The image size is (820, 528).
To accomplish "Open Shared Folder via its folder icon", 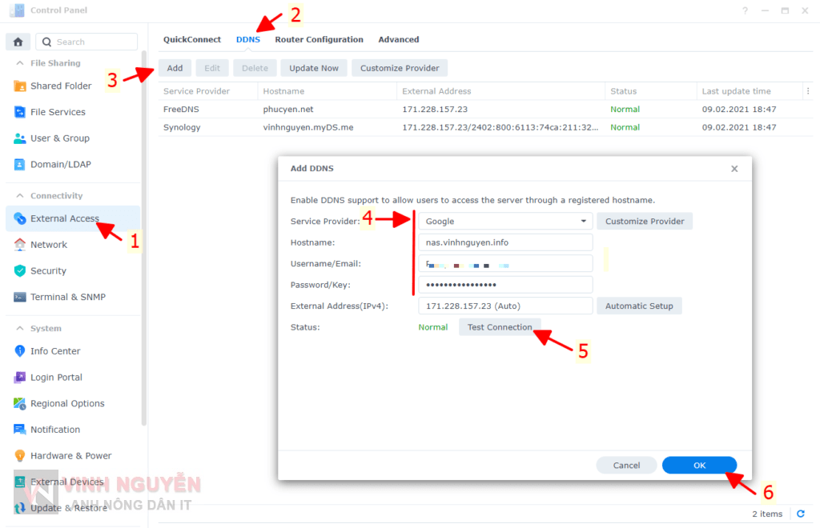I will click(20, 86).
